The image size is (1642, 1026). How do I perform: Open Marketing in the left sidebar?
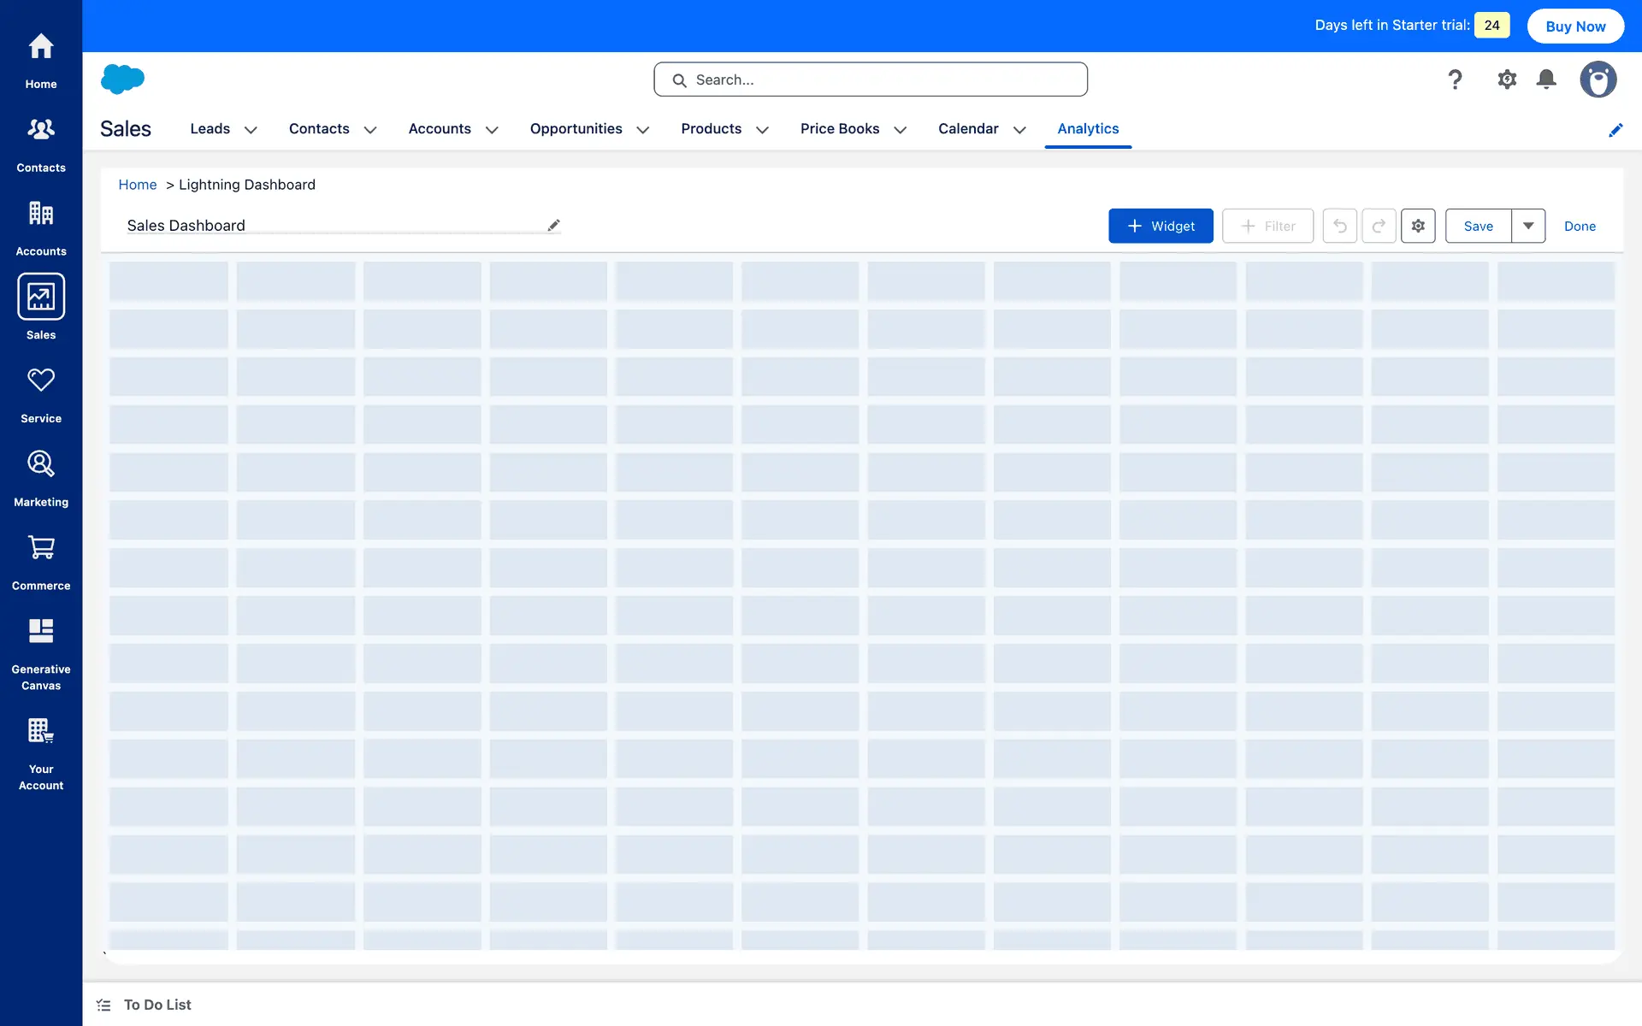coord(41,464)
